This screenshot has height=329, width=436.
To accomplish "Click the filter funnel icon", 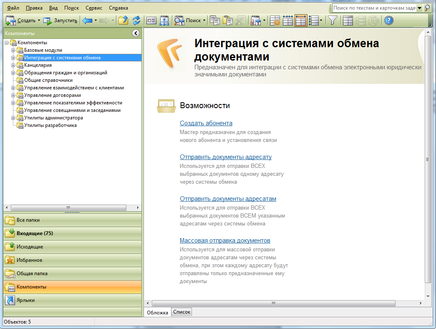I will tap(333, 20).
